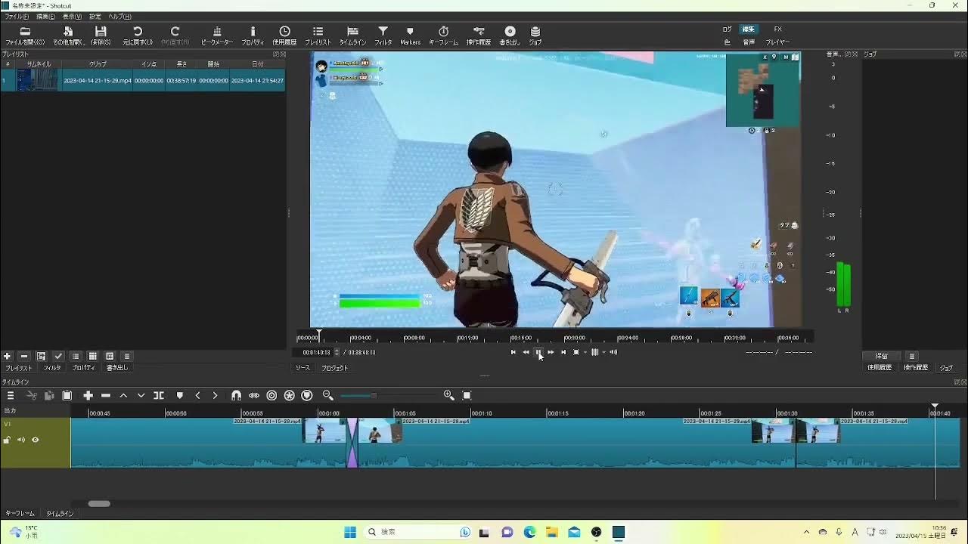Toggle scrub while dragging in timeline
This screenshot has height=544, width=968.
pyautogui.click(x=254, y=395)
